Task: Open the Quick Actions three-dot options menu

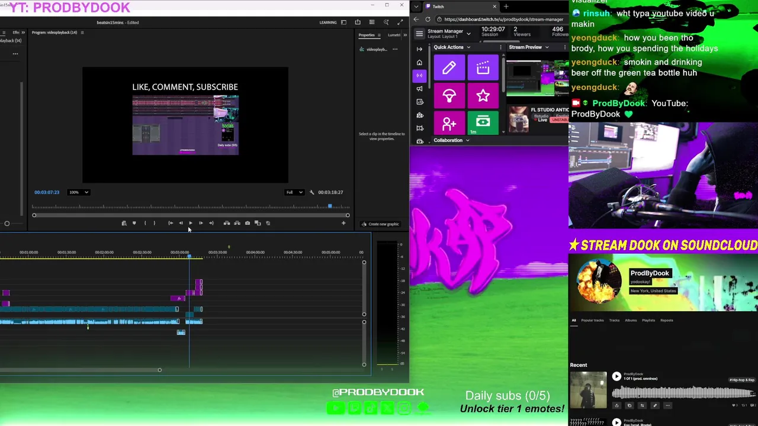Action: (x=500, y=47)
